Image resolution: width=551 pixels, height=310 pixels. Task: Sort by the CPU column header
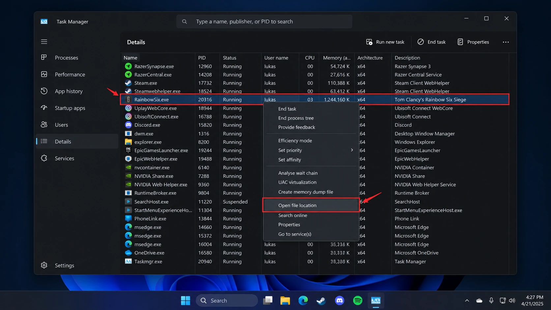[x=309, y=58]
